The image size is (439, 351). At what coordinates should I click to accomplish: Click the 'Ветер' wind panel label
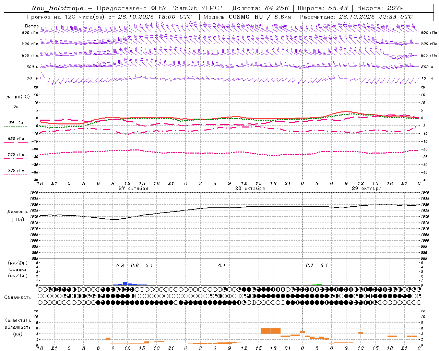pos(32,26)
